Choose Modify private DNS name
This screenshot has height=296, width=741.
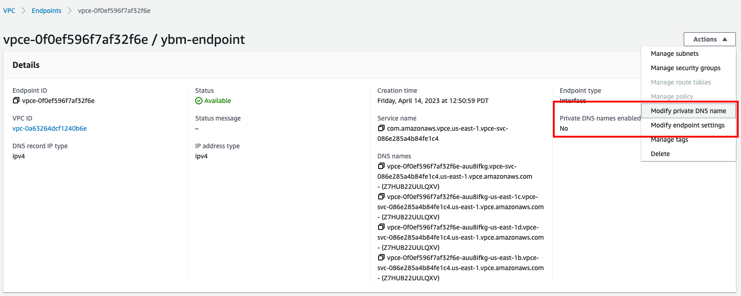pos(688,111)
